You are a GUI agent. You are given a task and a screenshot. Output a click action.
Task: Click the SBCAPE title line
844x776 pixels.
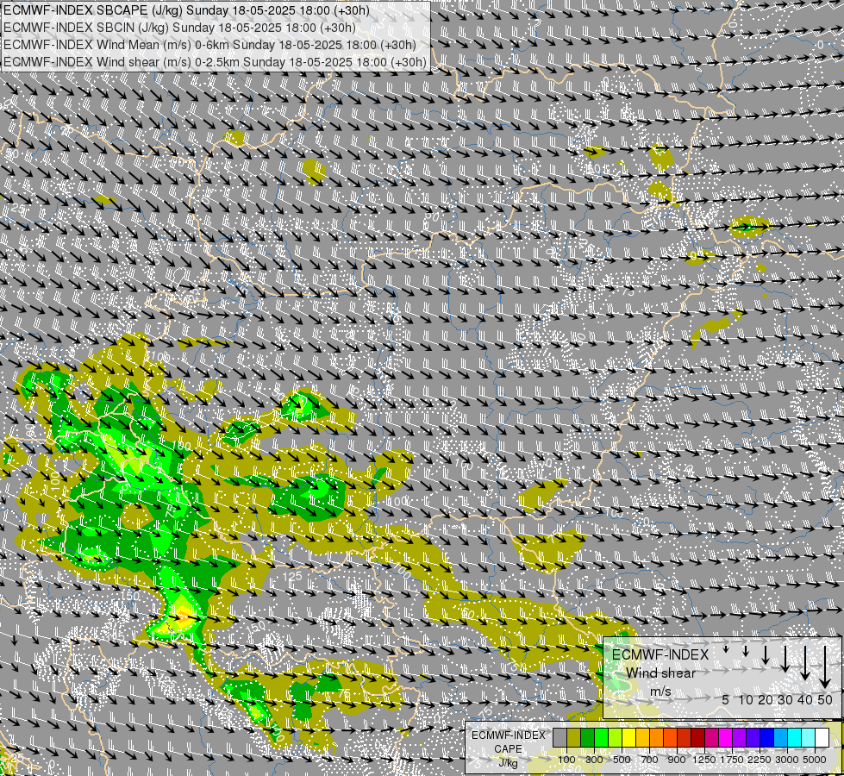(186, 10)
